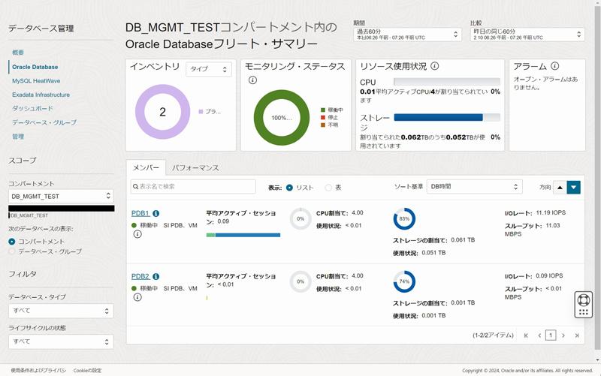Screen dimensions: 601x376
Task: Open MySQL HeatWave sidebar item
Action: 36,81
